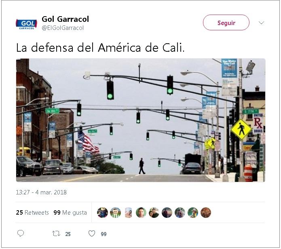Viewport: 281px width, 249px height.
Task: Open the third liker avatar
Action: [x=128, y=213]
